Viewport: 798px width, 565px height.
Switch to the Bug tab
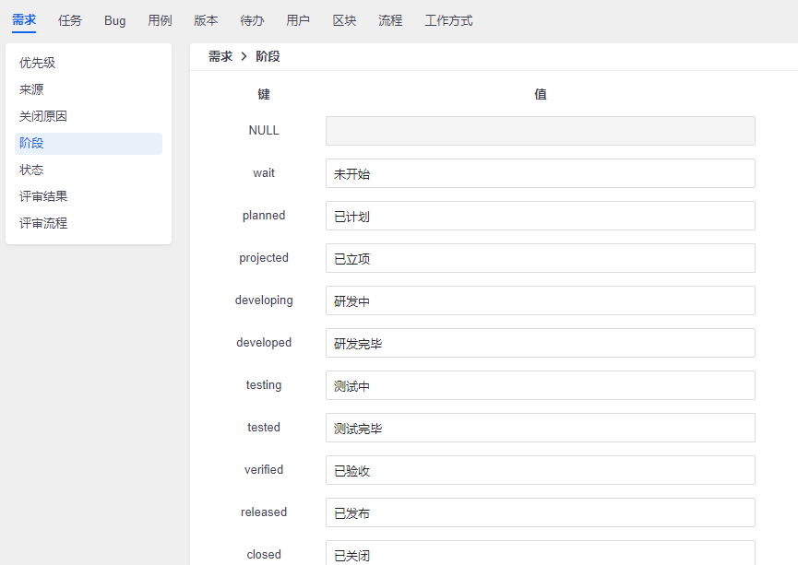pyautogui.click(x=115, y=20)
